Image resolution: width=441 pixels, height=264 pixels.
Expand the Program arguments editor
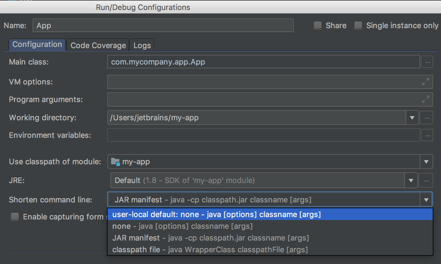click(426, 99)
